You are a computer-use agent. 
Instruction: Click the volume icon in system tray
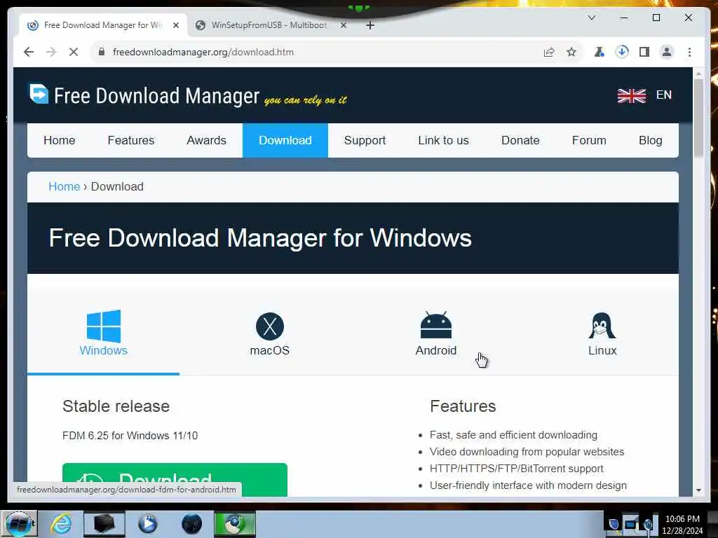pyautogui.click(x=647, y=524)
